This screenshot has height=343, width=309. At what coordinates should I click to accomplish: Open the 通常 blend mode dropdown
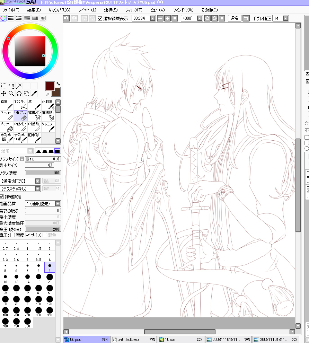coord(30,151)
